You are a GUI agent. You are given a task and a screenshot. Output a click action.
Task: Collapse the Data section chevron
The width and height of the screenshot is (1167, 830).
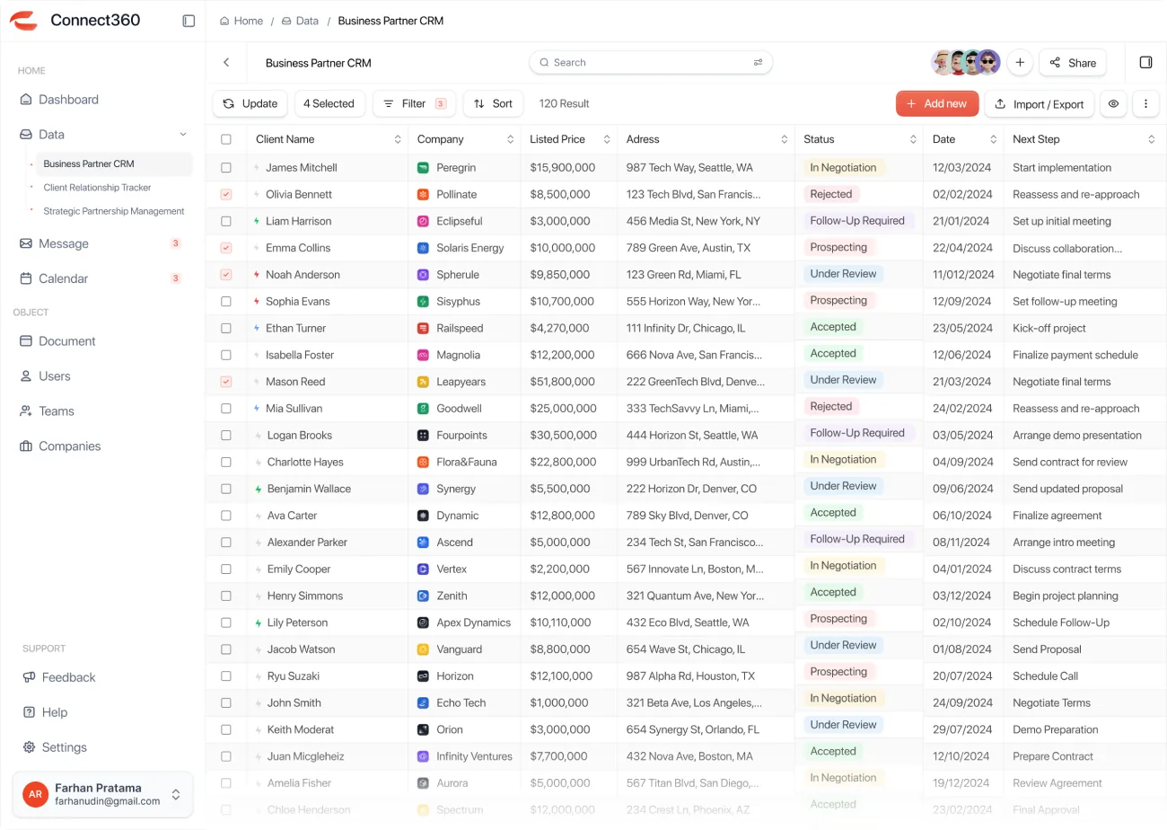coord(183,135)
